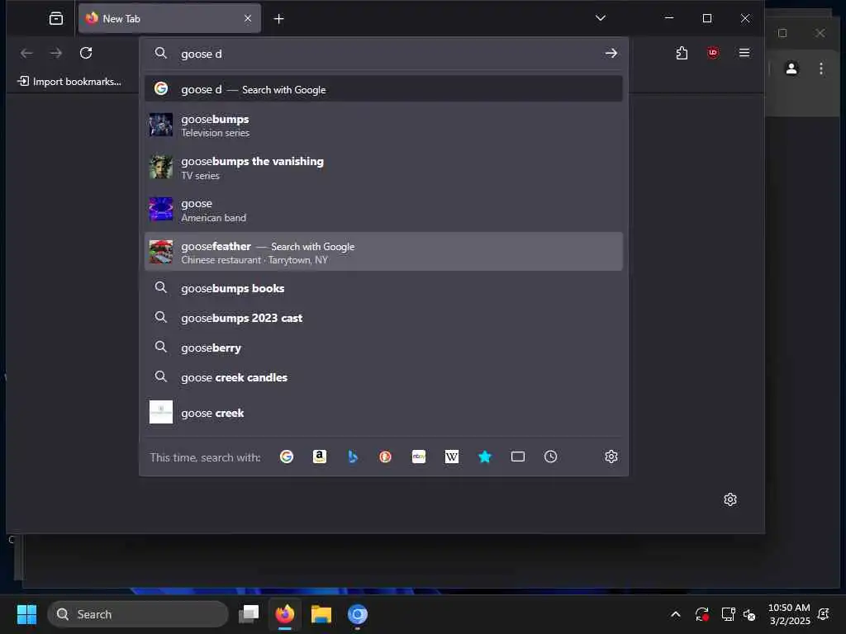846x634 pixels.
Task: Select goosebumps books suggestion
Action: click(x=383, y=288)
